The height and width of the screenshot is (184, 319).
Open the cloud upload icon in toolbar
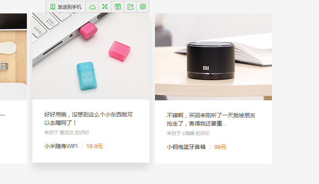(x=92, y=7)
